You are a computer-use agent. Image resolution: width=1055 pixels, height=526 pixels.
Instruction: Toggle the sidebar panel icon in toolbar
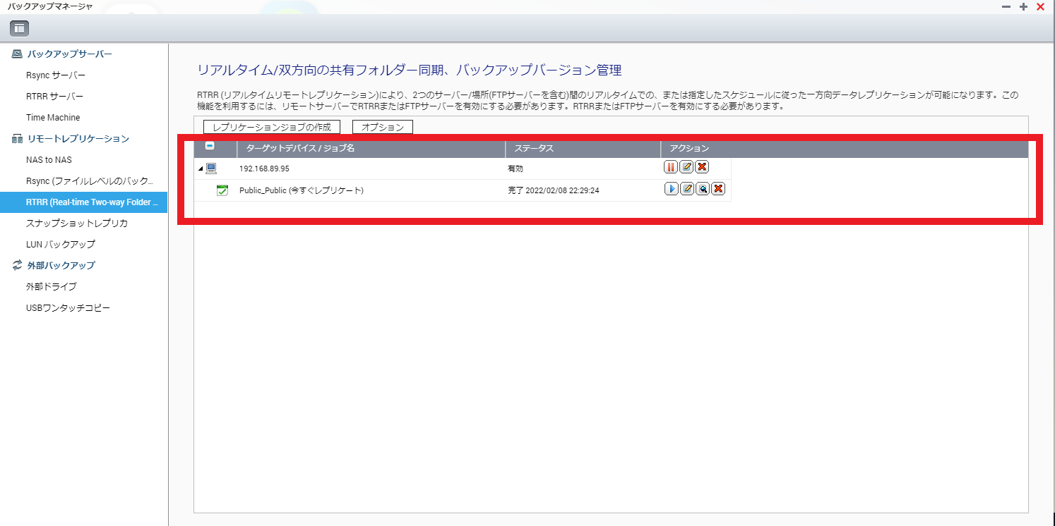coord(19,28)
